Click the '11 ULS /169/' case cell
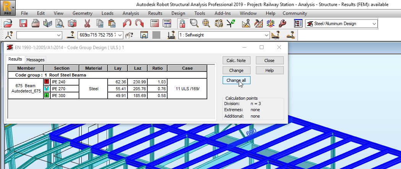The height and width of the screenshot is (169, 401). pos(188,89)
